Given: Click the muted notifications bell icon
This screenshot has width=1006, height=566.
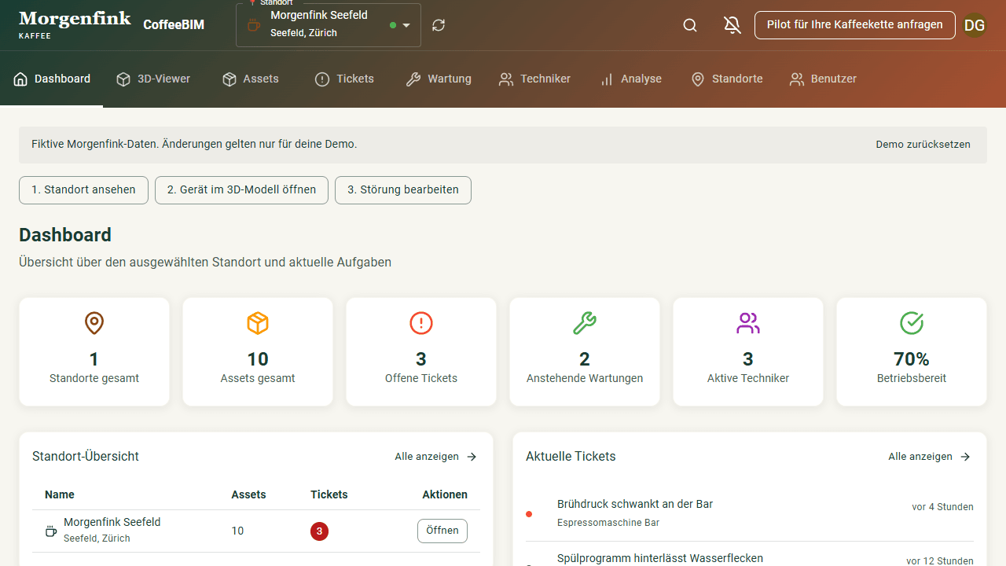Looking at the screenshot, I should 732,25.
